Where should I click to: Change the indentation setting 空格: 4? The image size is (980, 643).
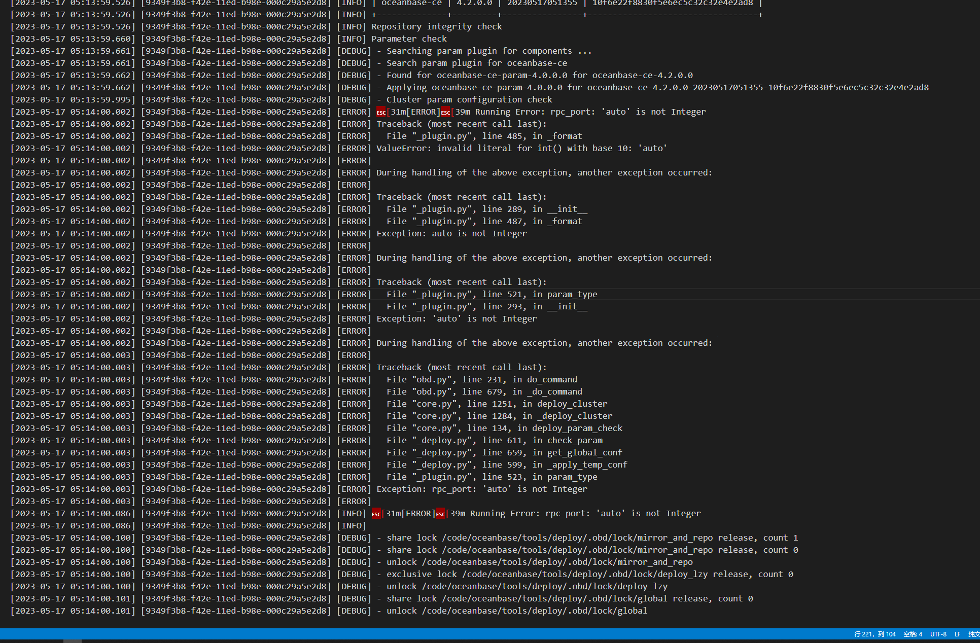point(913,634)
